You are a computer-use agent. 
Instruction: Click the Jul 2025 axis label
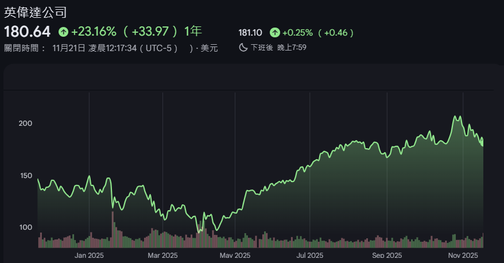(x=309, y=255)
